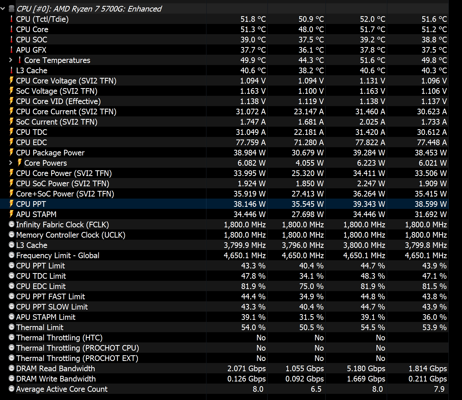462x400 pixels.
Task: Click lightning icon beside CPU Core VID (Effective)
Action: pyautogui.click(x=11, y=101)
